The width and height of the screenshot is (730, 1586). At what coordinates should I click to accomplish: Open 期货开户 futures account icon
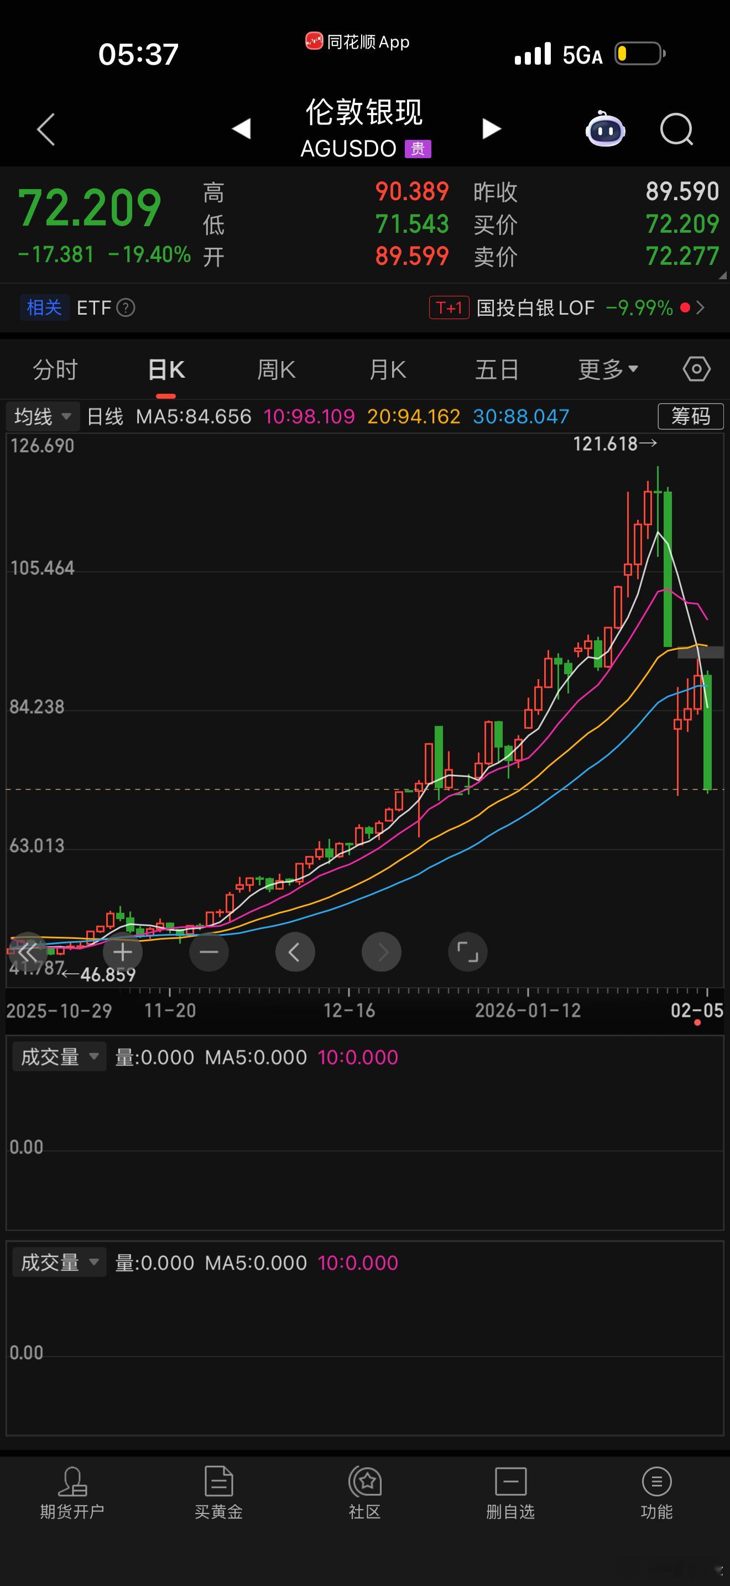click(72, 1493)
